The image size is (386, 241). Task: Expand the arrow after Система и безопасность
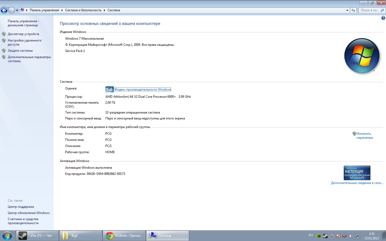pyautogui.click(x=105, y=10)
